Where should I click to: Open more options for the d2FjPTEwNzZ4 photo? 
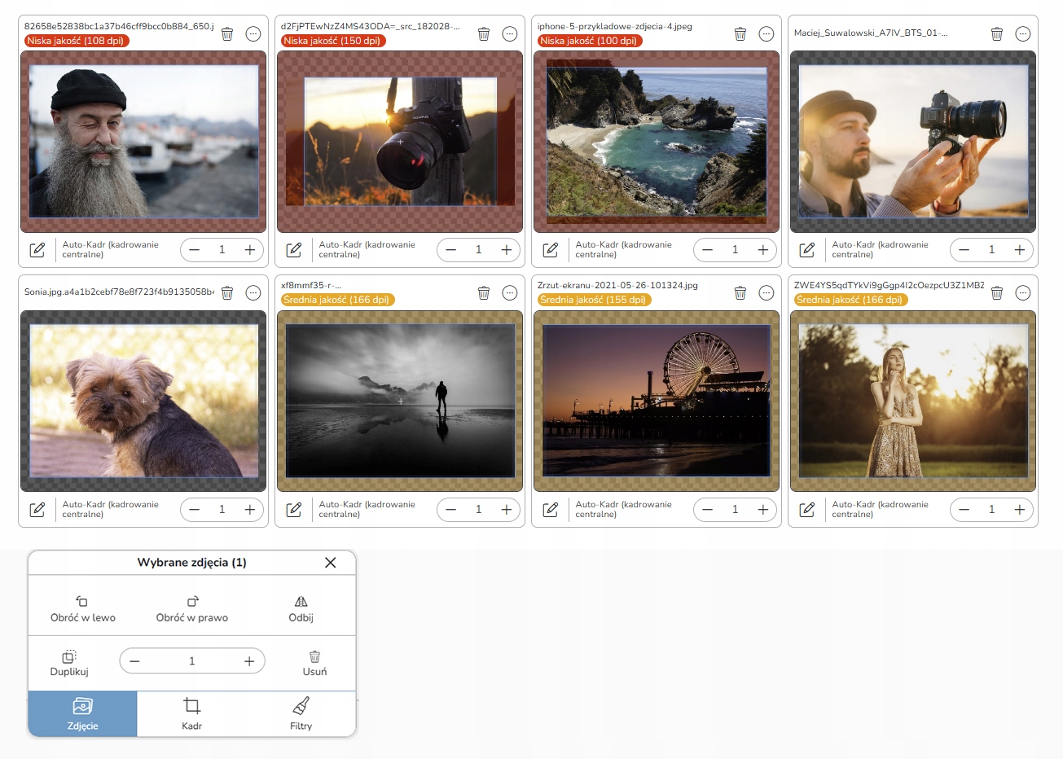point(510,33)
